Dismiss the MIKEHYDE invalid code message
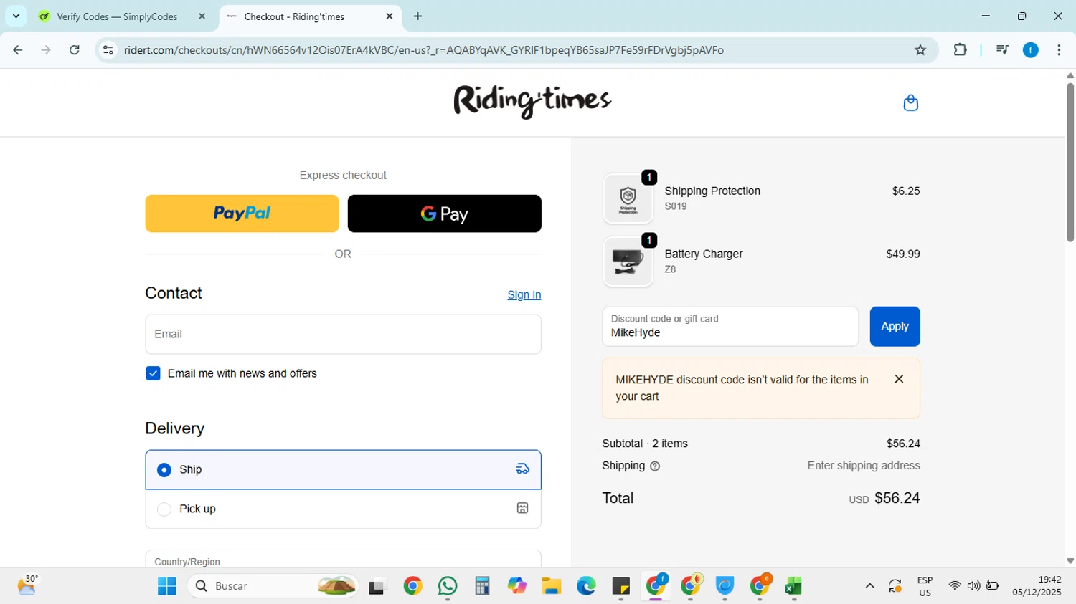1076x604 pixels. 899,379
